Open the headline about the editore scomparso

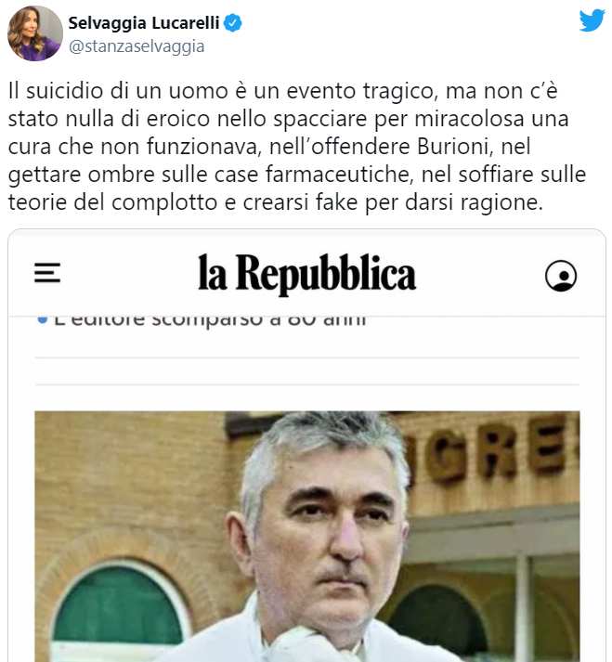(x=210, y=320)
